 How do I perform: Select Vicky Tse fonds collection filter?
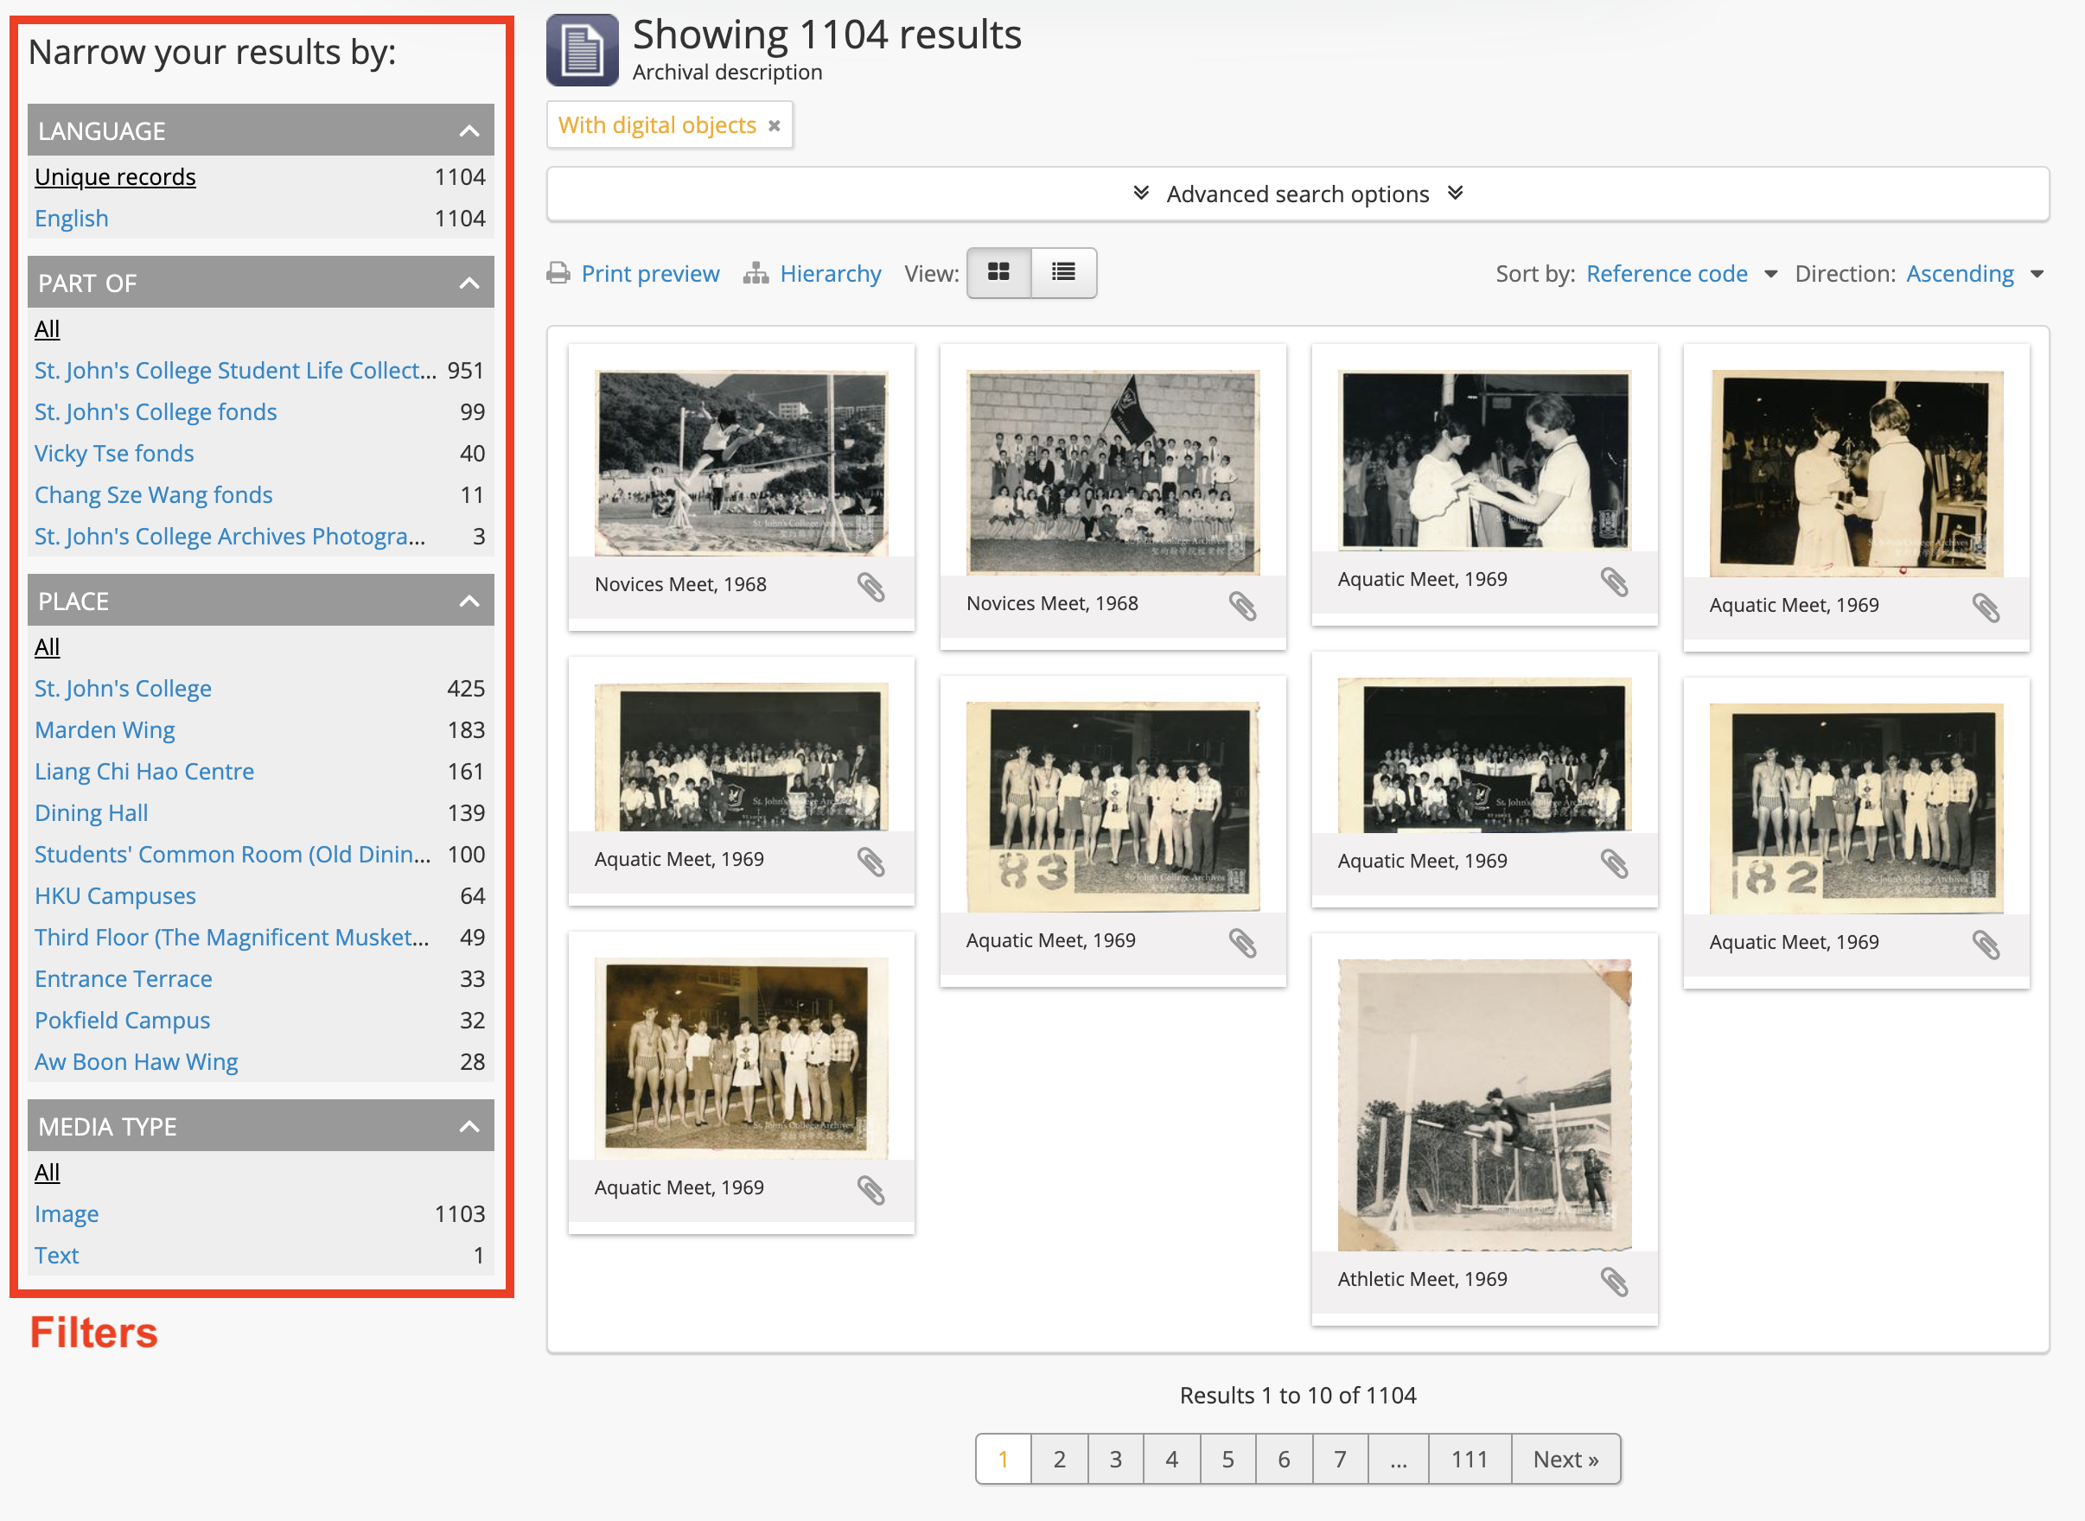point(113,451)
